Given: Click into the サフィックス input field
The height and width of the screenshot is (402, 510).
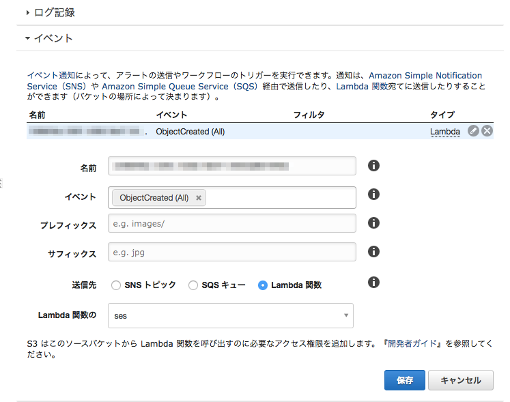Looking at the screenshot, I should 232,253.
